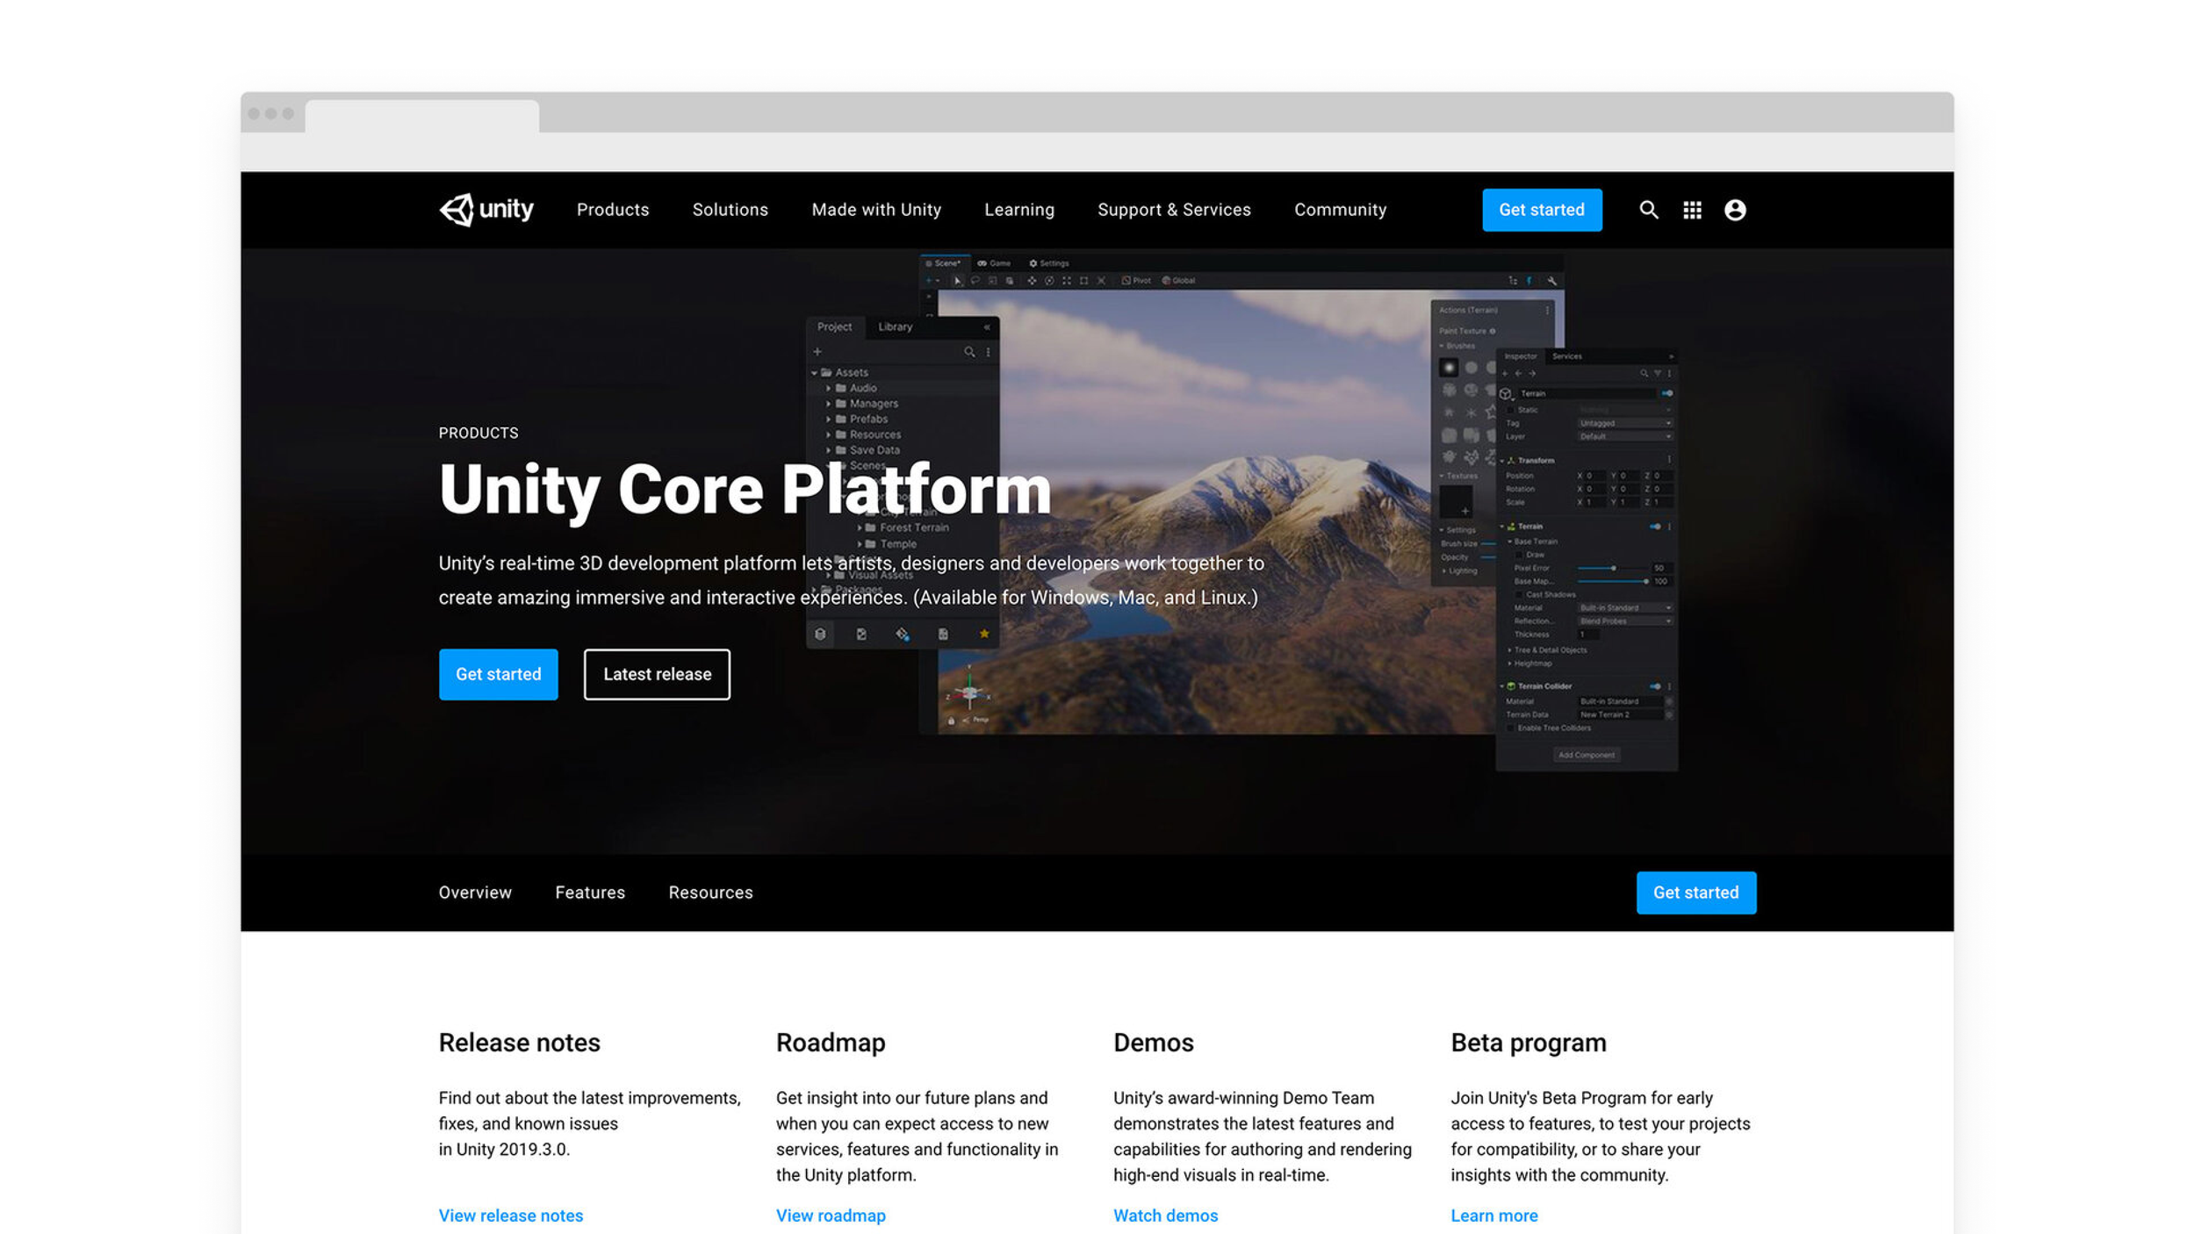Click Get started in top navigation bar
This screenshot has width=2195, height=1234.
[x=1542, y=210]
